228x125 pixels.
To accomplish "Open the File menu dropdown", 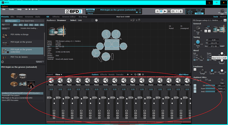I will 5,10.
